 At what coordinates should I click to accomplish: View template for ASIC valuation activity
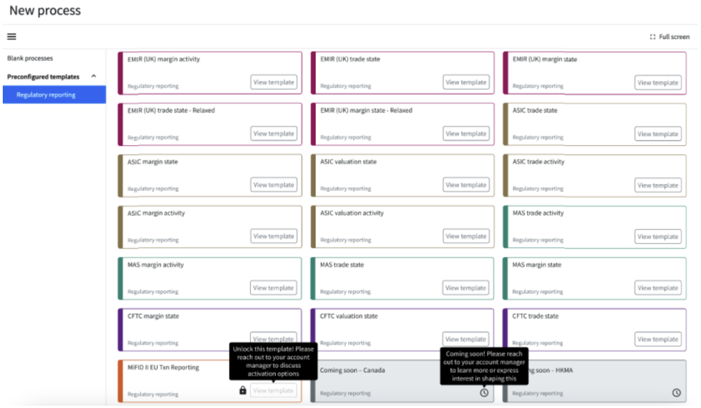(x=466, y=236)
